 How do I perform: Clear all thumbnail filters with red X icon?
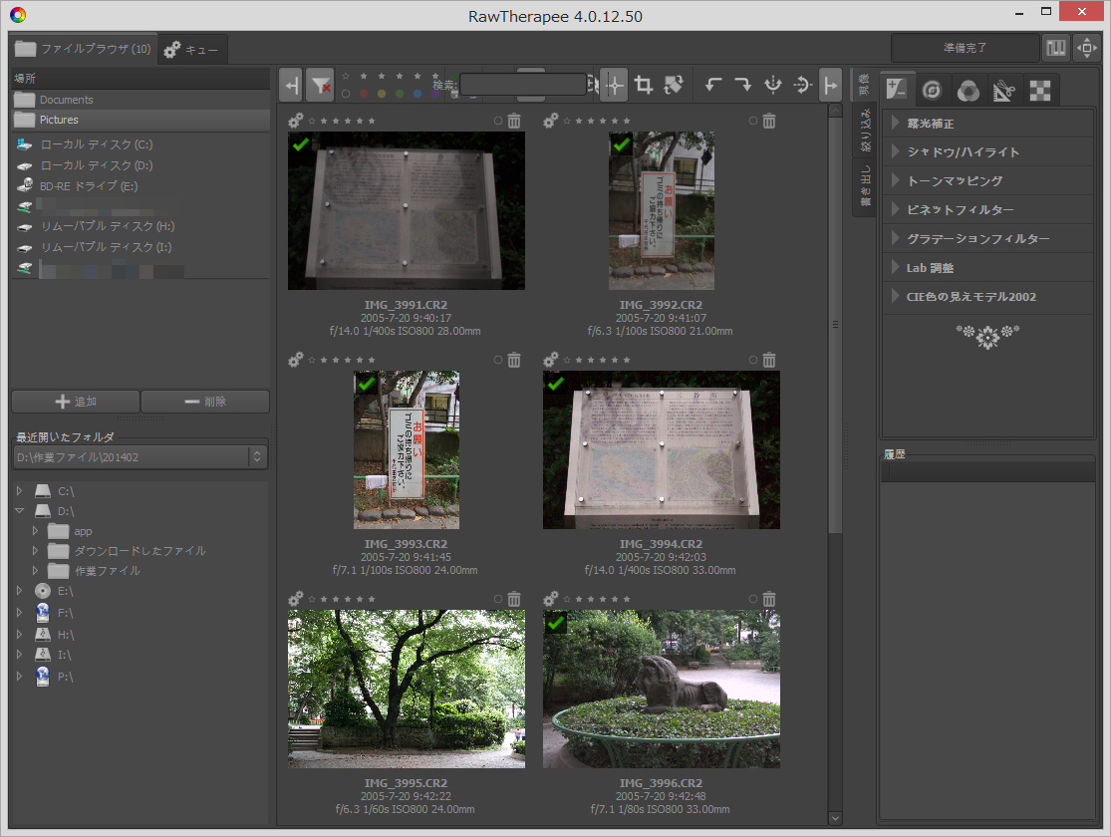tap(319, 85)
